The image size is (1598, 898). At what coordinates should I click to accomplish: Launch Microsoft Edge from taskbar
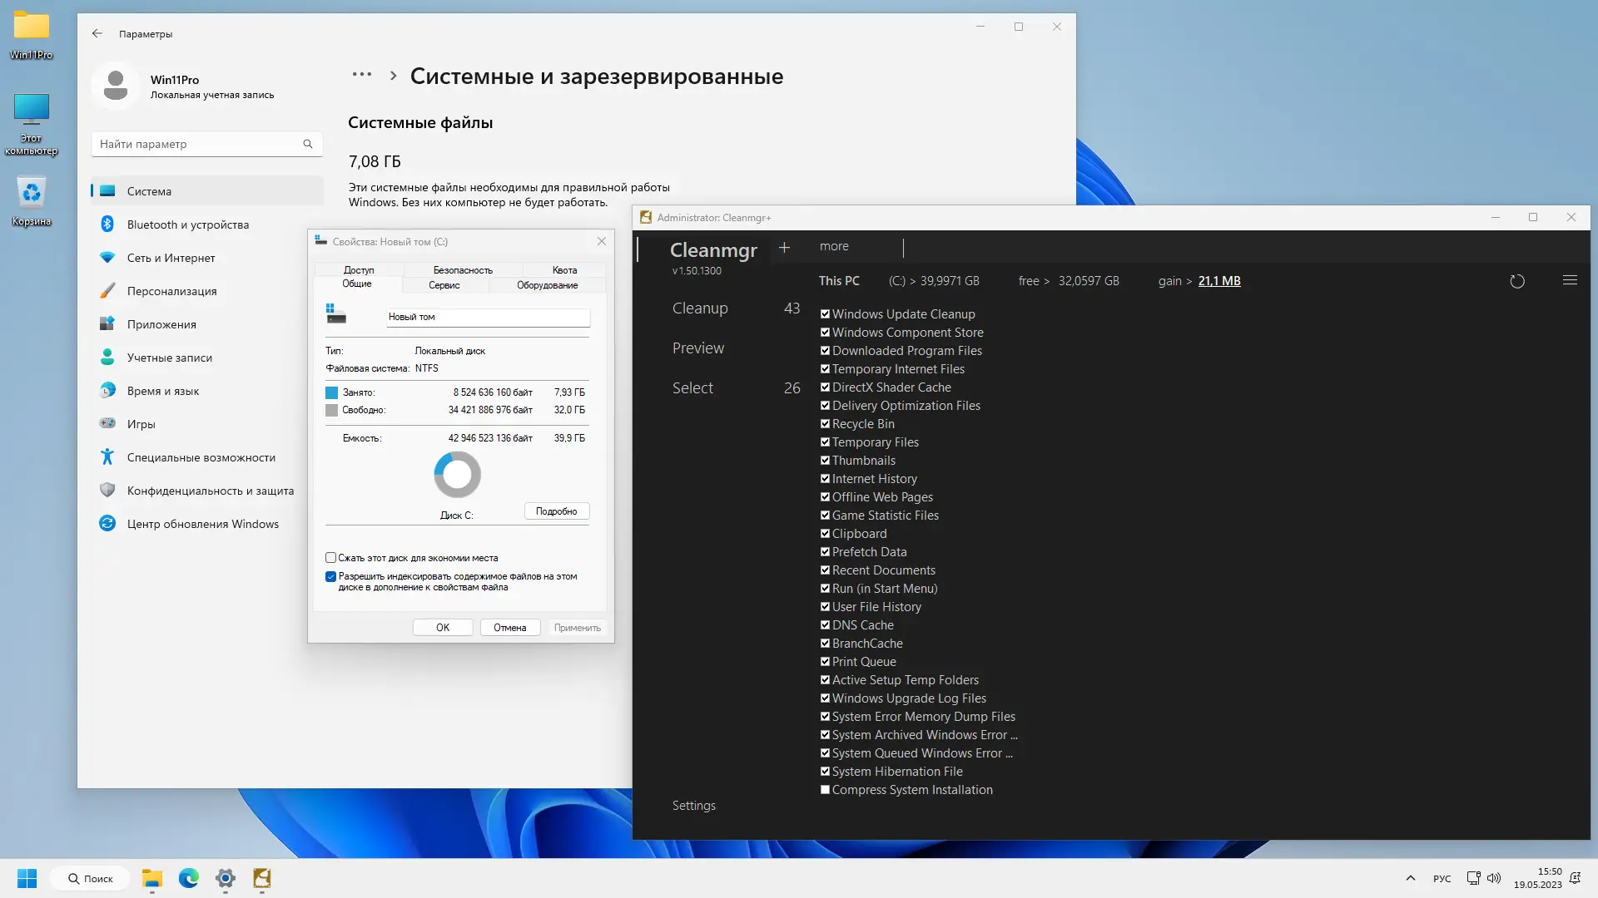click(x=188, y=878)
